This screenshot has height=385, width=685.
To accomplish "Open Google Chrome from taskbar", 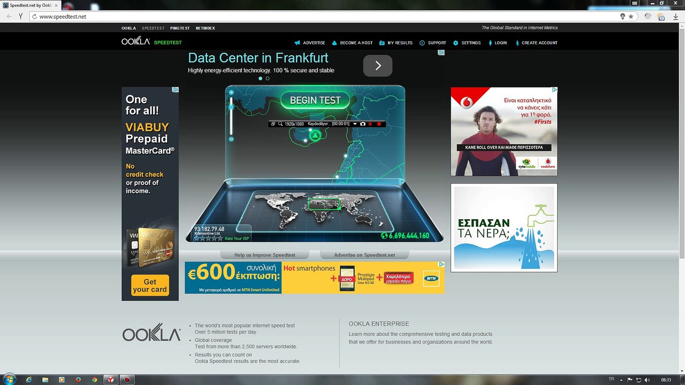I will coord(95,380).
